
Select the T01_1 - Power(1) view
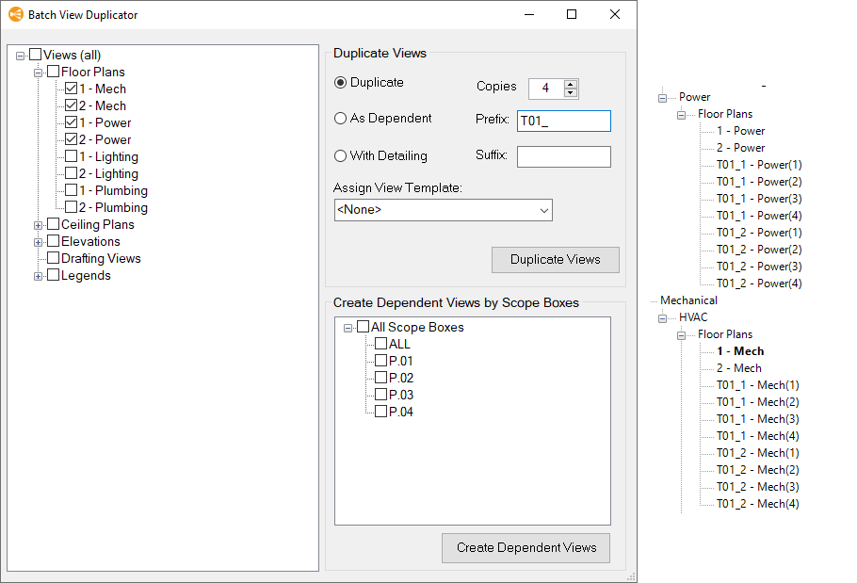pyautogui.click(x=758, y=165)
